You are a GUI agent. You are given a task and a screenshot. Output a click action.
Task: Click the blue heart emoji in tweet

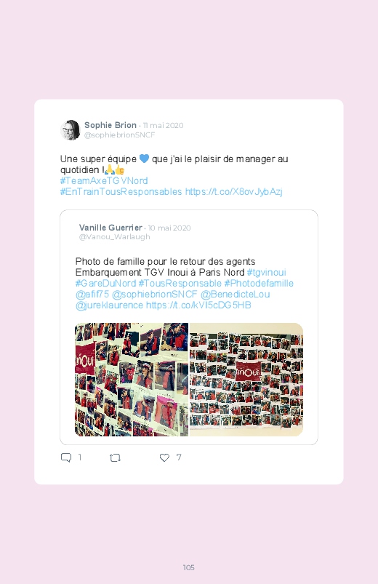click(144, 159)
